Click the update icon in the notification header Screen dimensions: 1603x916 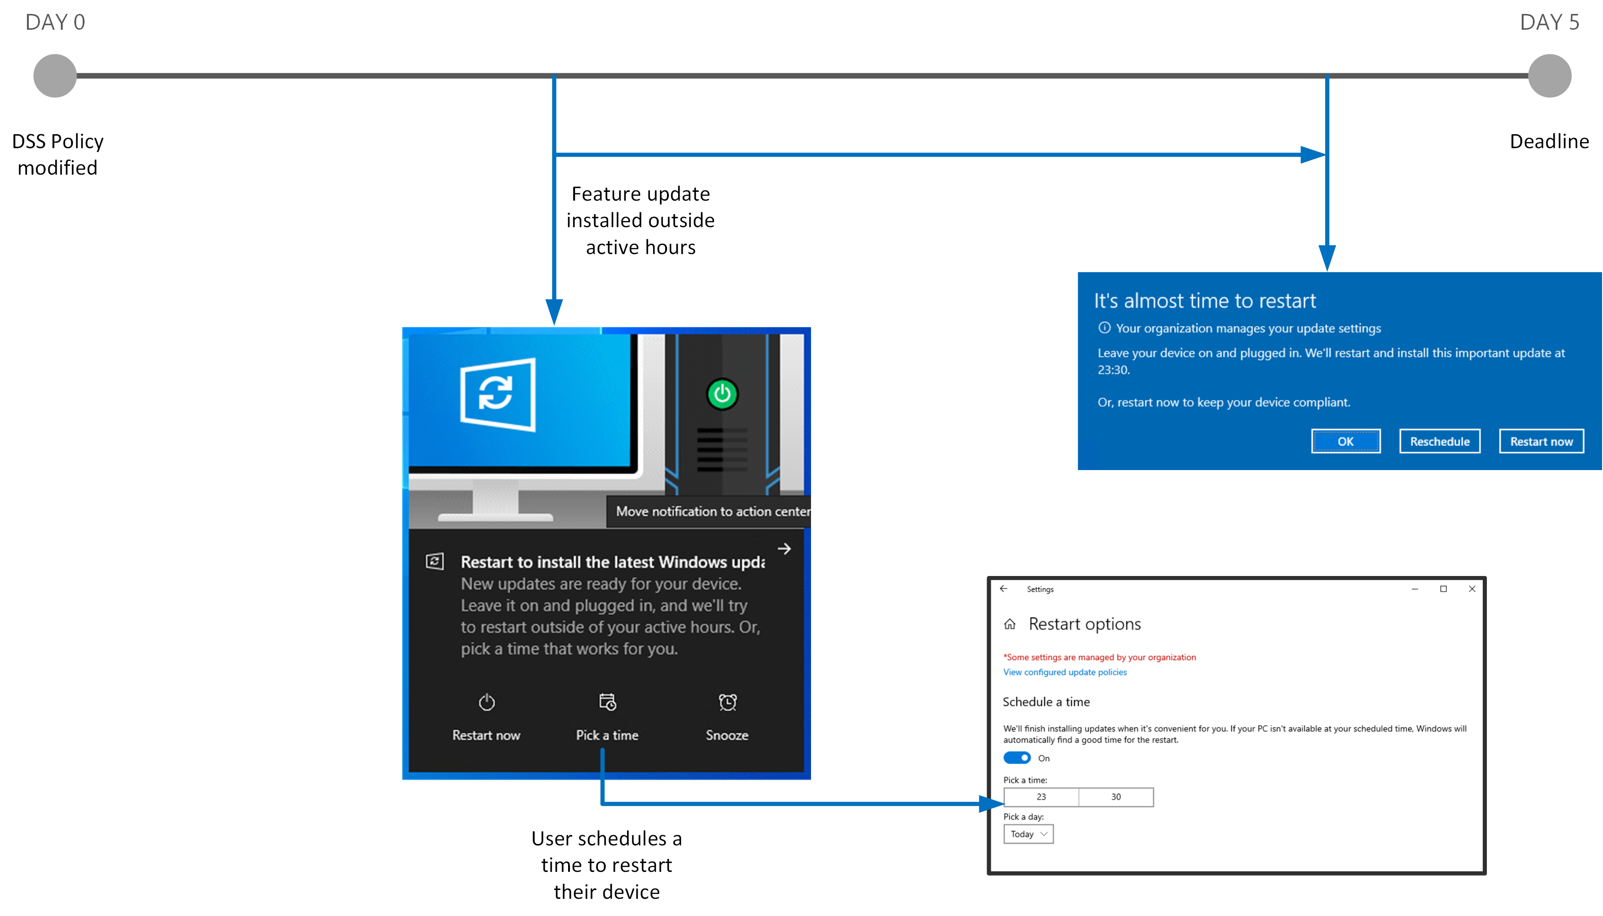tap(435, 561)
